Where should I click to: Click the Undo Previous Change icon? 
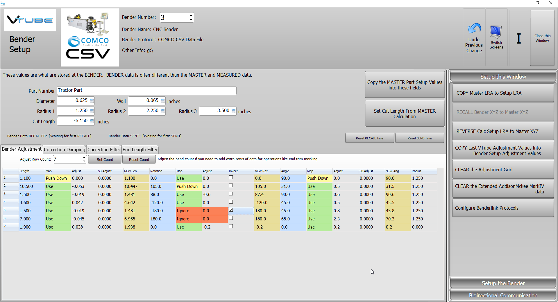tap(474, 29)
